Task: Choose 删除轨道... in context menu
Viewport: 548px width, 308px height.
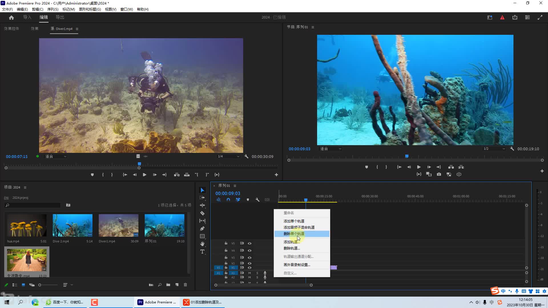Action: coord(302,248)
